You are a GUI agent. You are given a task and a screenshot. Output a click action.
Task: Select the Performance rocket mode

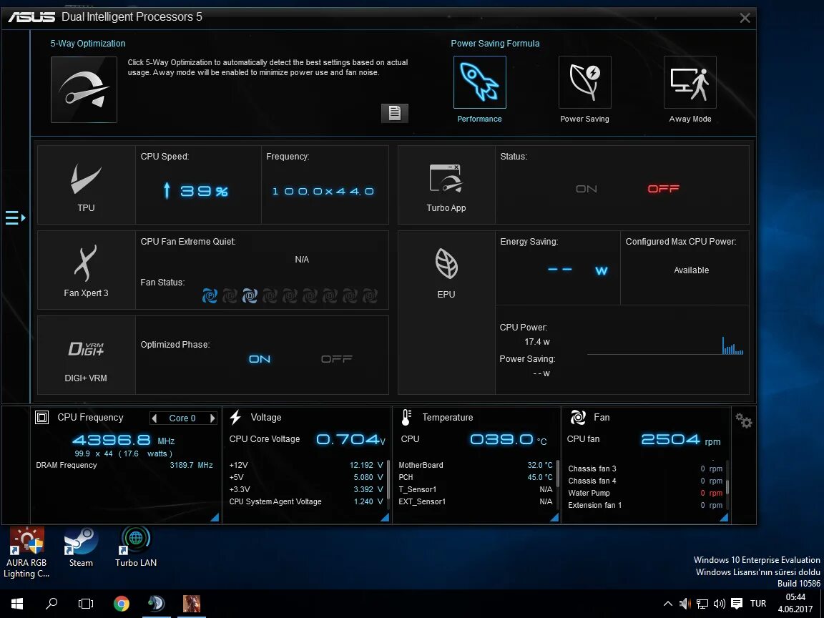tap(480, 82)
